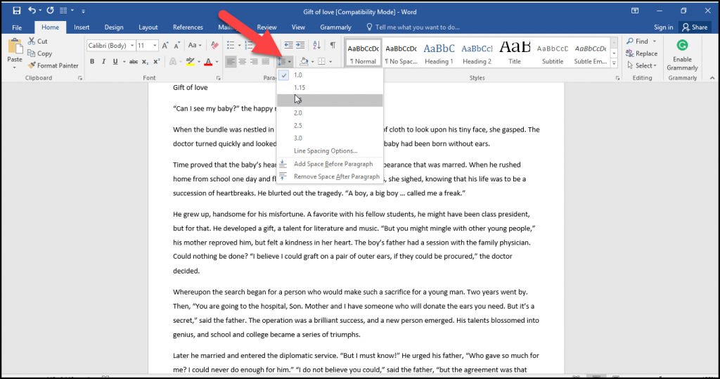This screenshot has height=379, width=720.
Task: Click the Share person icon button
Action: [695, 27]
